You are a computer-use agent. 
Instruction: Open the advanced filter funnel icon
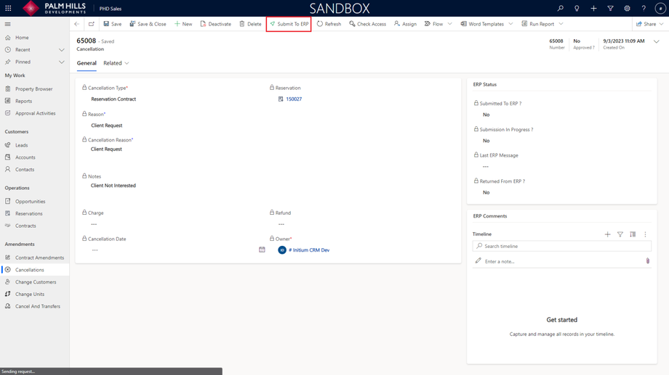[611, 8]
